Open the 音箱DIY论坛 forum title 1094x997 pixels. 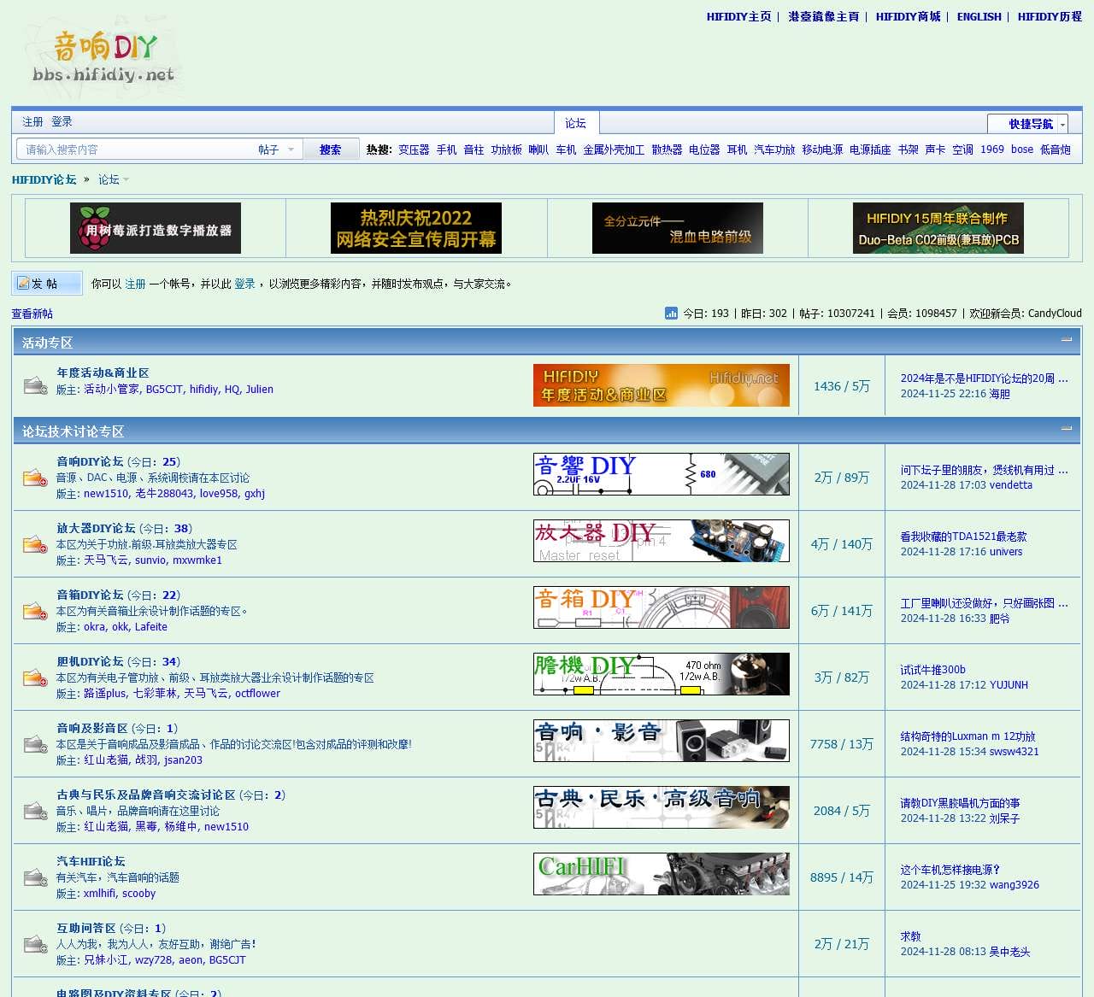click(x=90, y=595)
